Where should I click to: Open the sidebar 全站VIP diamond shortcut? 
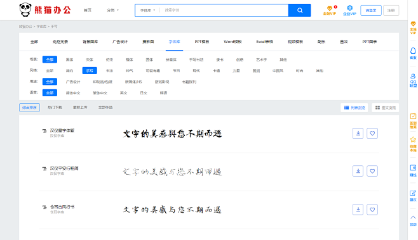point(413,28)
